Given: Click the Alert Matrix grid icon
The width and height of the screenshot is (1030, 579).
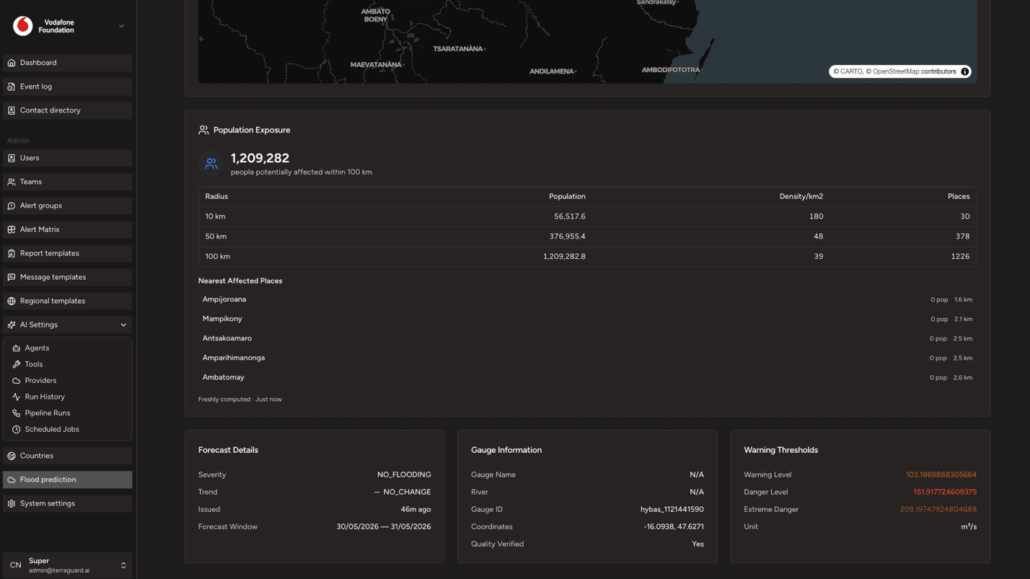Looking at the screenshot, I should pos(12,229).
